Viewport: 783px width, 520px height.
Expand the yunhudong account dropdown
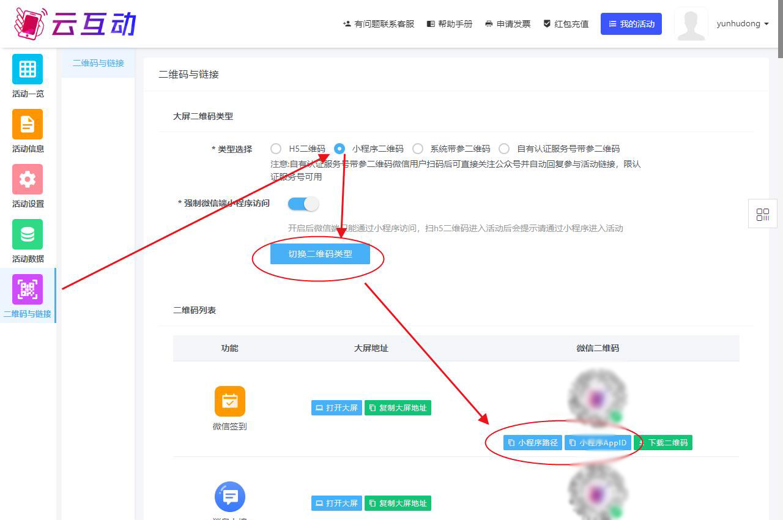(x=743, y=24)
